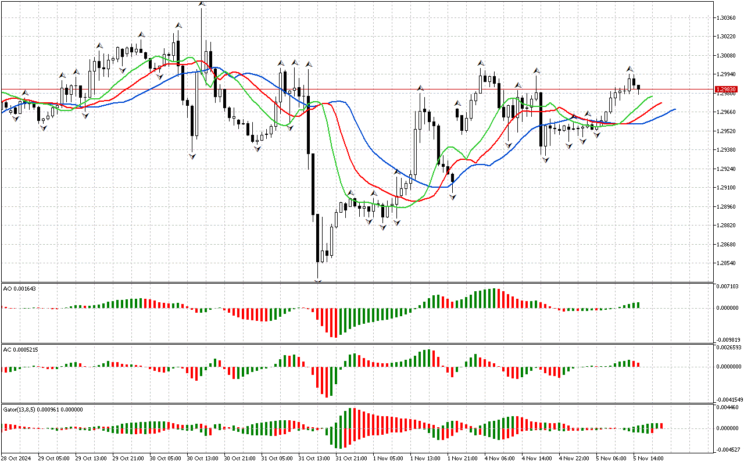Click the 5 Nov 06:00 time label
This screenshot has width=744, height=465.
click(611, 458)
